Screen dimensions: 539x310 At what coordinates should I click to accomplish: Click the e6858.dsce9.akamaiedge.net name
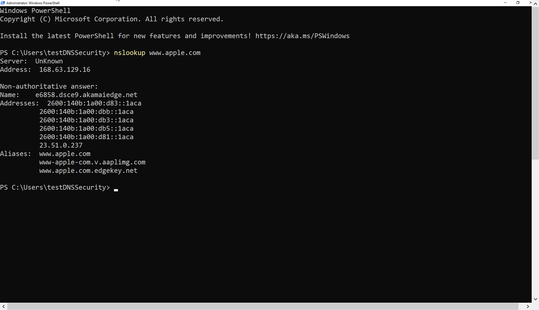tap(86, 95)
